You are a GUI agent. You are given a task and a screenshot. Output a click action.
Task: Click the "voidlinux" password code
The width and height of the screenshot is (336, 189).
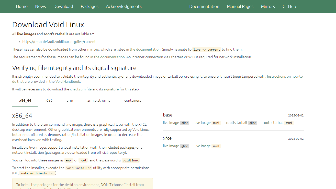click(x=131, y=160)
